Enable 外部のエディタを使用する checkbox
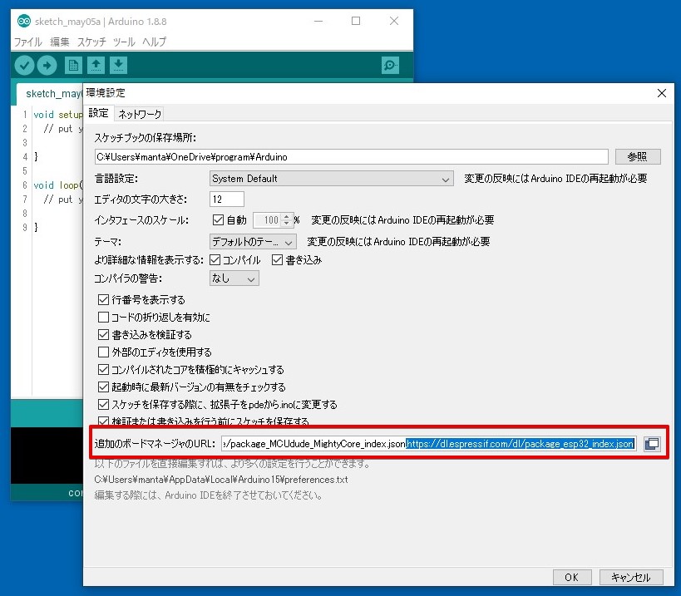The image size is (681, 596). tap(103, 352)
